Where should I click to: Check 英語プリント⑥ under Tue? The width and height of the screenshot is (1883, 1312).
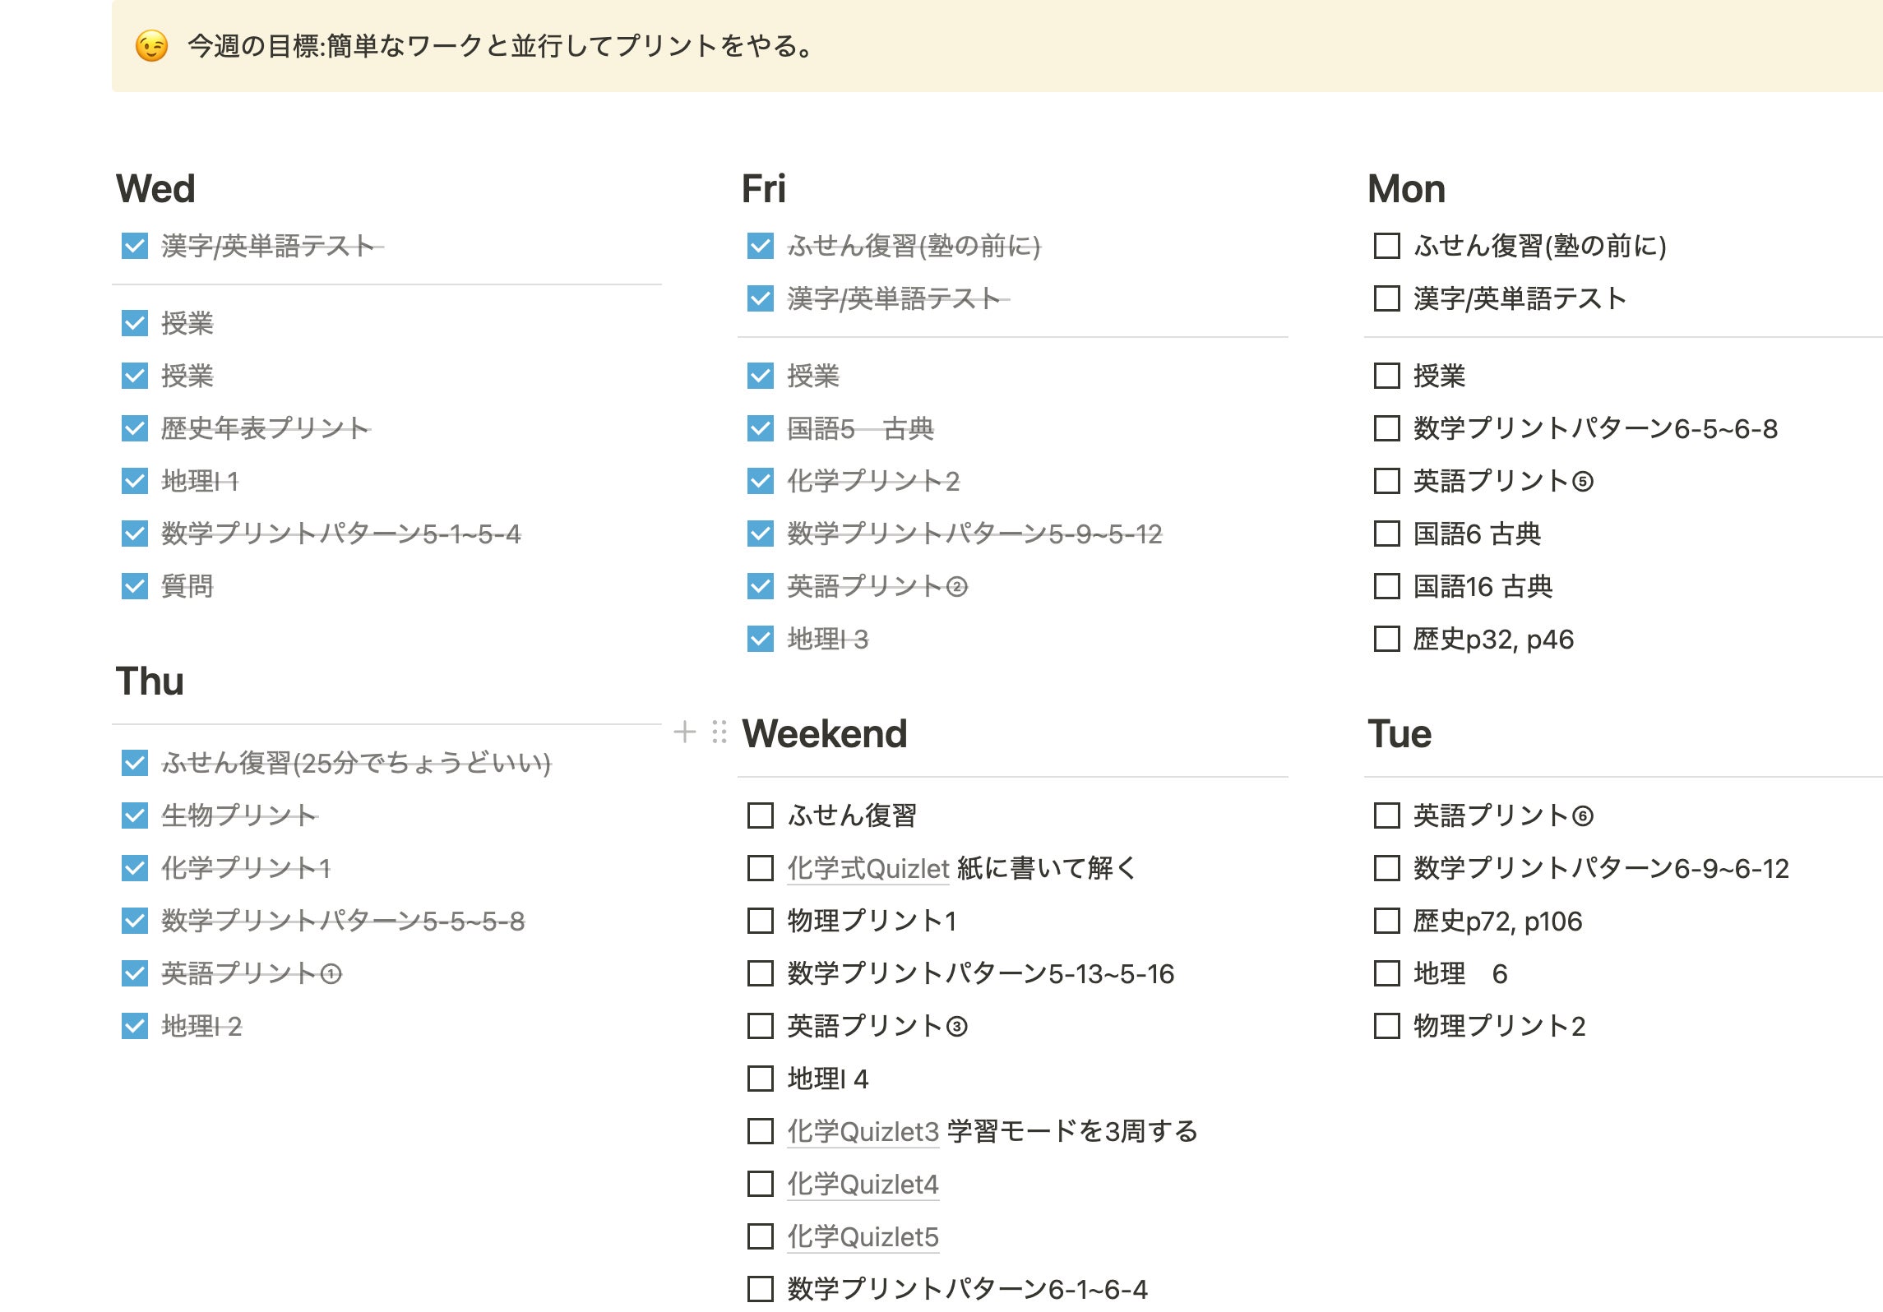point(1387,815)
